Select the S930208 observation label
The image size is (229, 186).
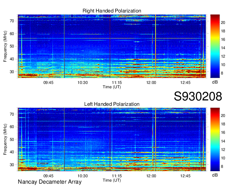[x=198, y=96]
